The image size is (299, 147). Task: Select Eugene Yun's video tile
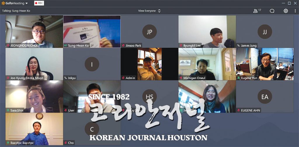tap(265, 64)
